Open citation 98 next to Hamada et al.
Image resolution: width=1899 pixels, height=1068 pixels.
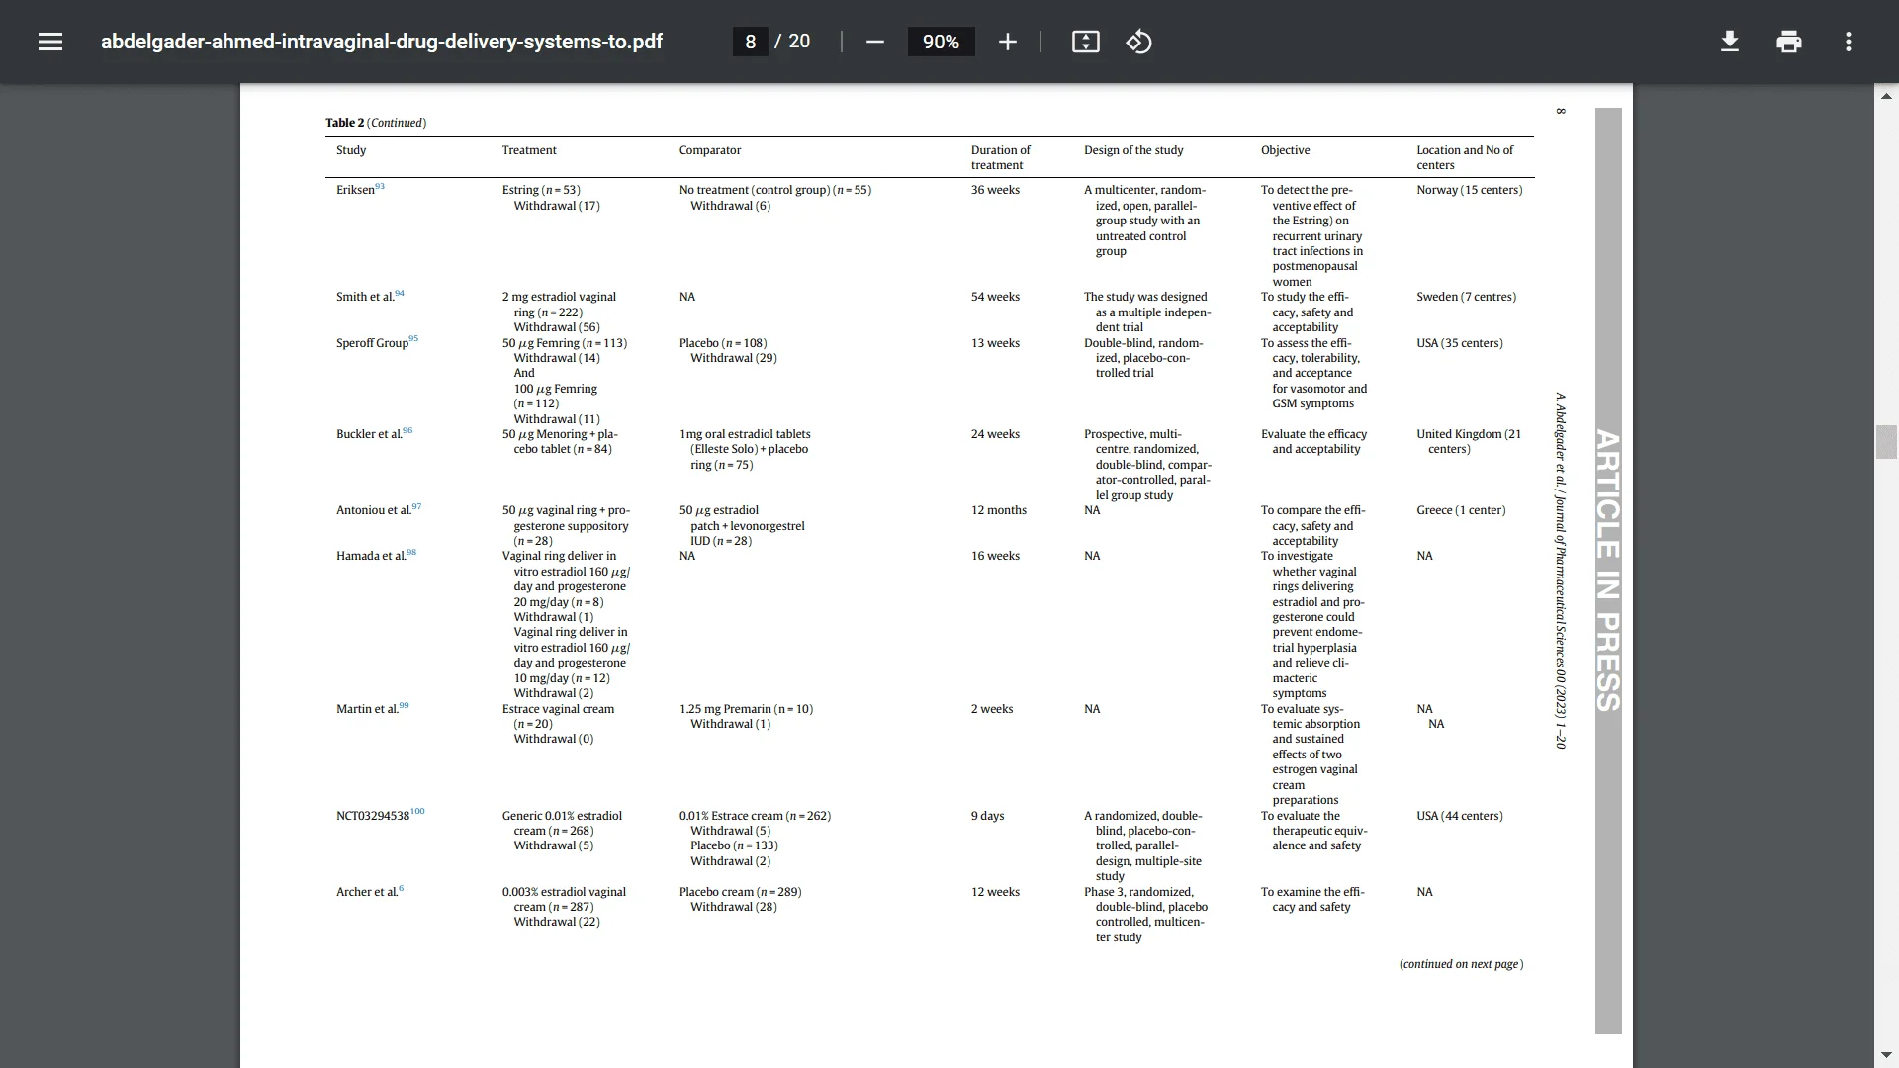coord(411,552)
